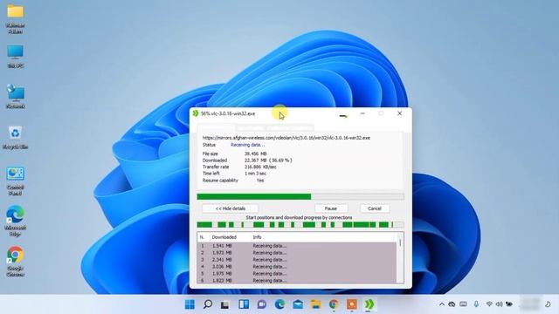The width and height of the screenshot is (559, 314).
Task: Click the cloud sync icon in the system tray
Action: pos(452,304)
